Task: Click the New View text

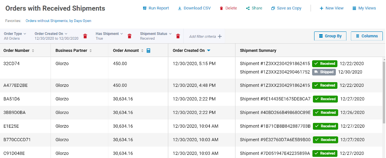Action: point(335,8)
